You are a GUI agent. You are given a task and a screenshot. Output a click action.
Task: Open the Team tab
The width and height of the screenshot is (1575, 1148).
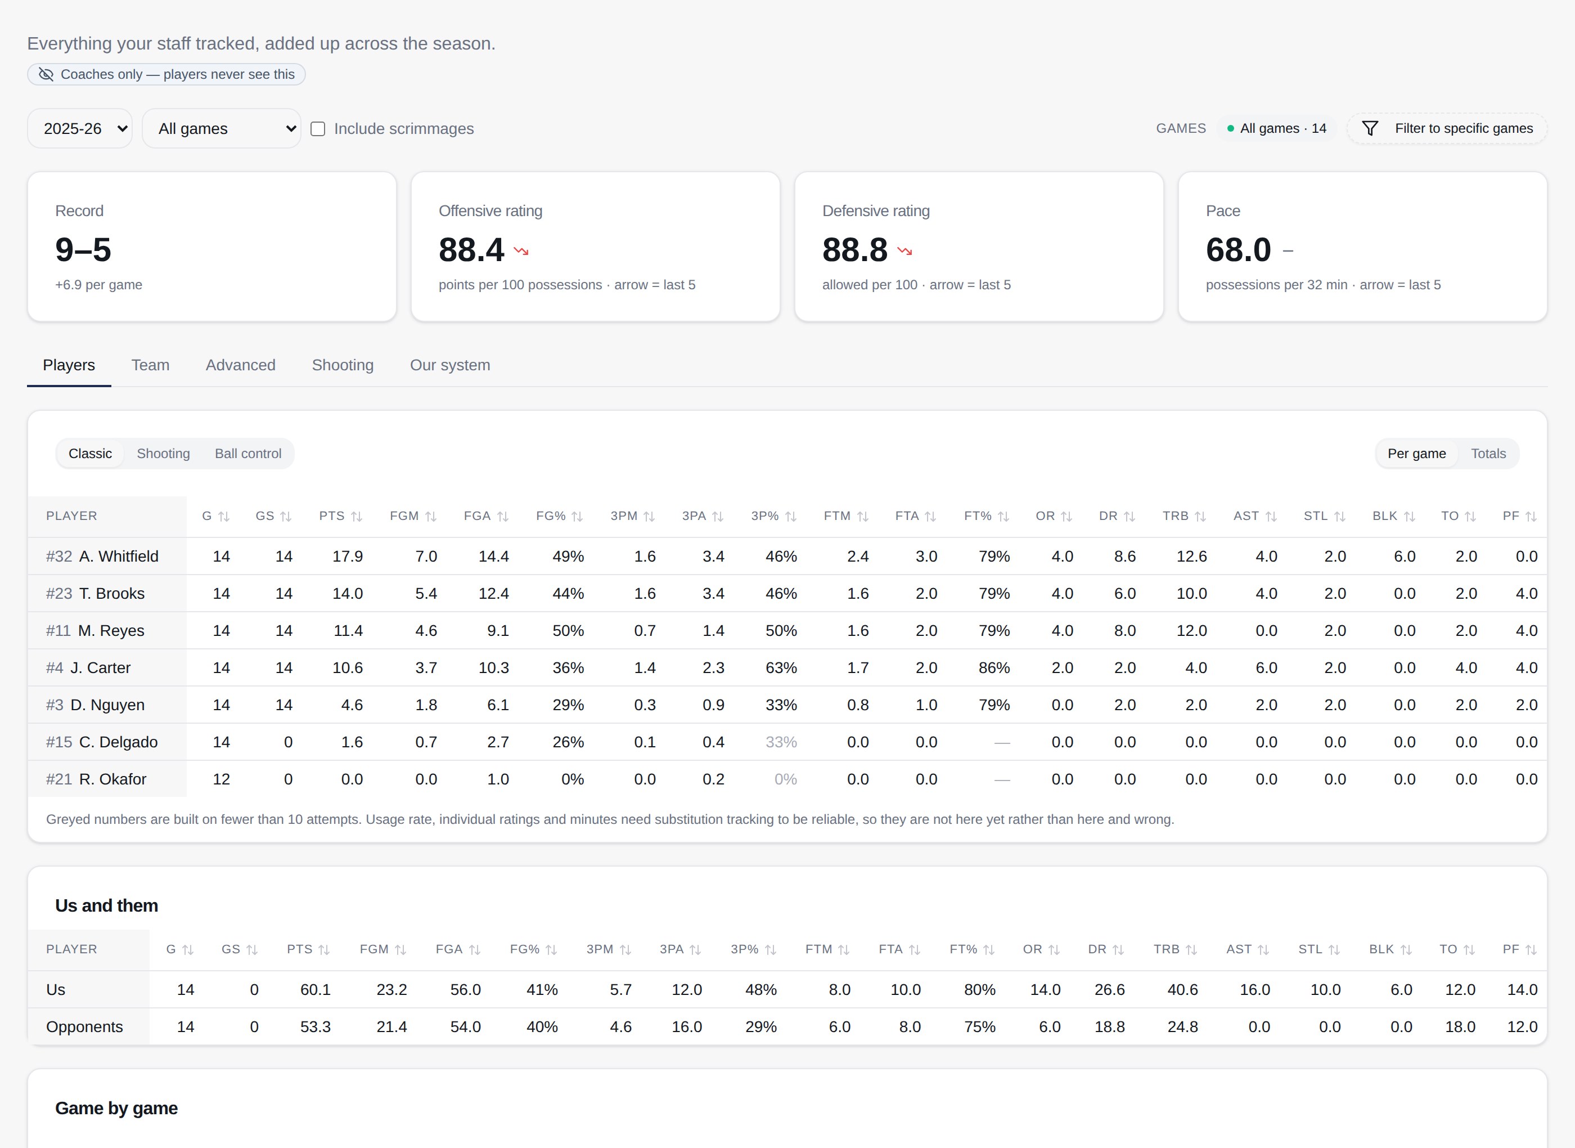point(151,366)
